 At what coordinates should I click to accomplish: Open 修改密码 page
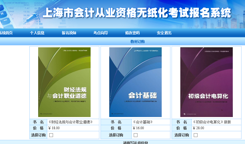click(x=132, y=33)
